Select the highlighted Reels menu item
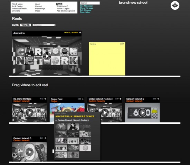 (x=59, y=4)
